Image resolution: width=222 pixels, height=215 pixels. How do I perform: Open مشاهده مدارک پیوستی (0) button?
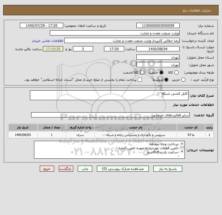[123, 169]
